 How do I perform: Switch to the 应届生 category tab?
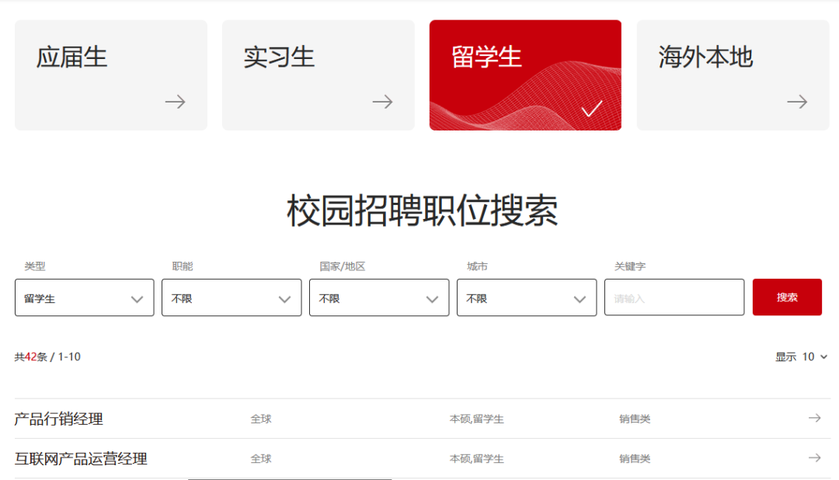click(x=110, y=75)
